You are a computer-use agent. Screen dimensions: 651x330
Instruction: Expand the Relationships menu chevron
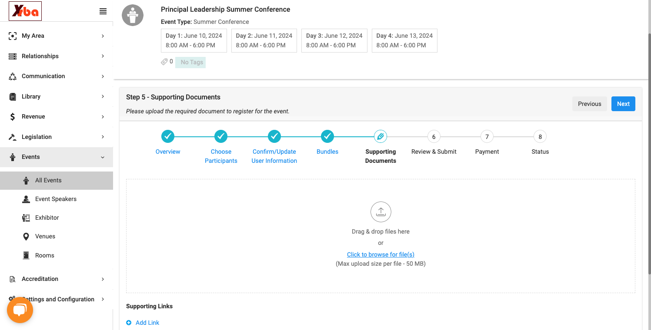[103, 56]
